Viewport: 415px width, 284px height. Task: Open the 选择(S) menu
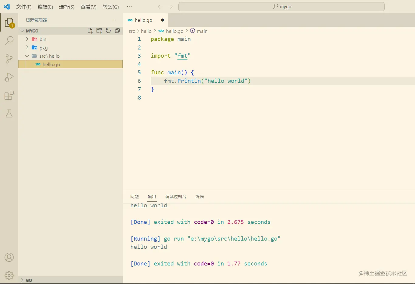tap(67, 7)
